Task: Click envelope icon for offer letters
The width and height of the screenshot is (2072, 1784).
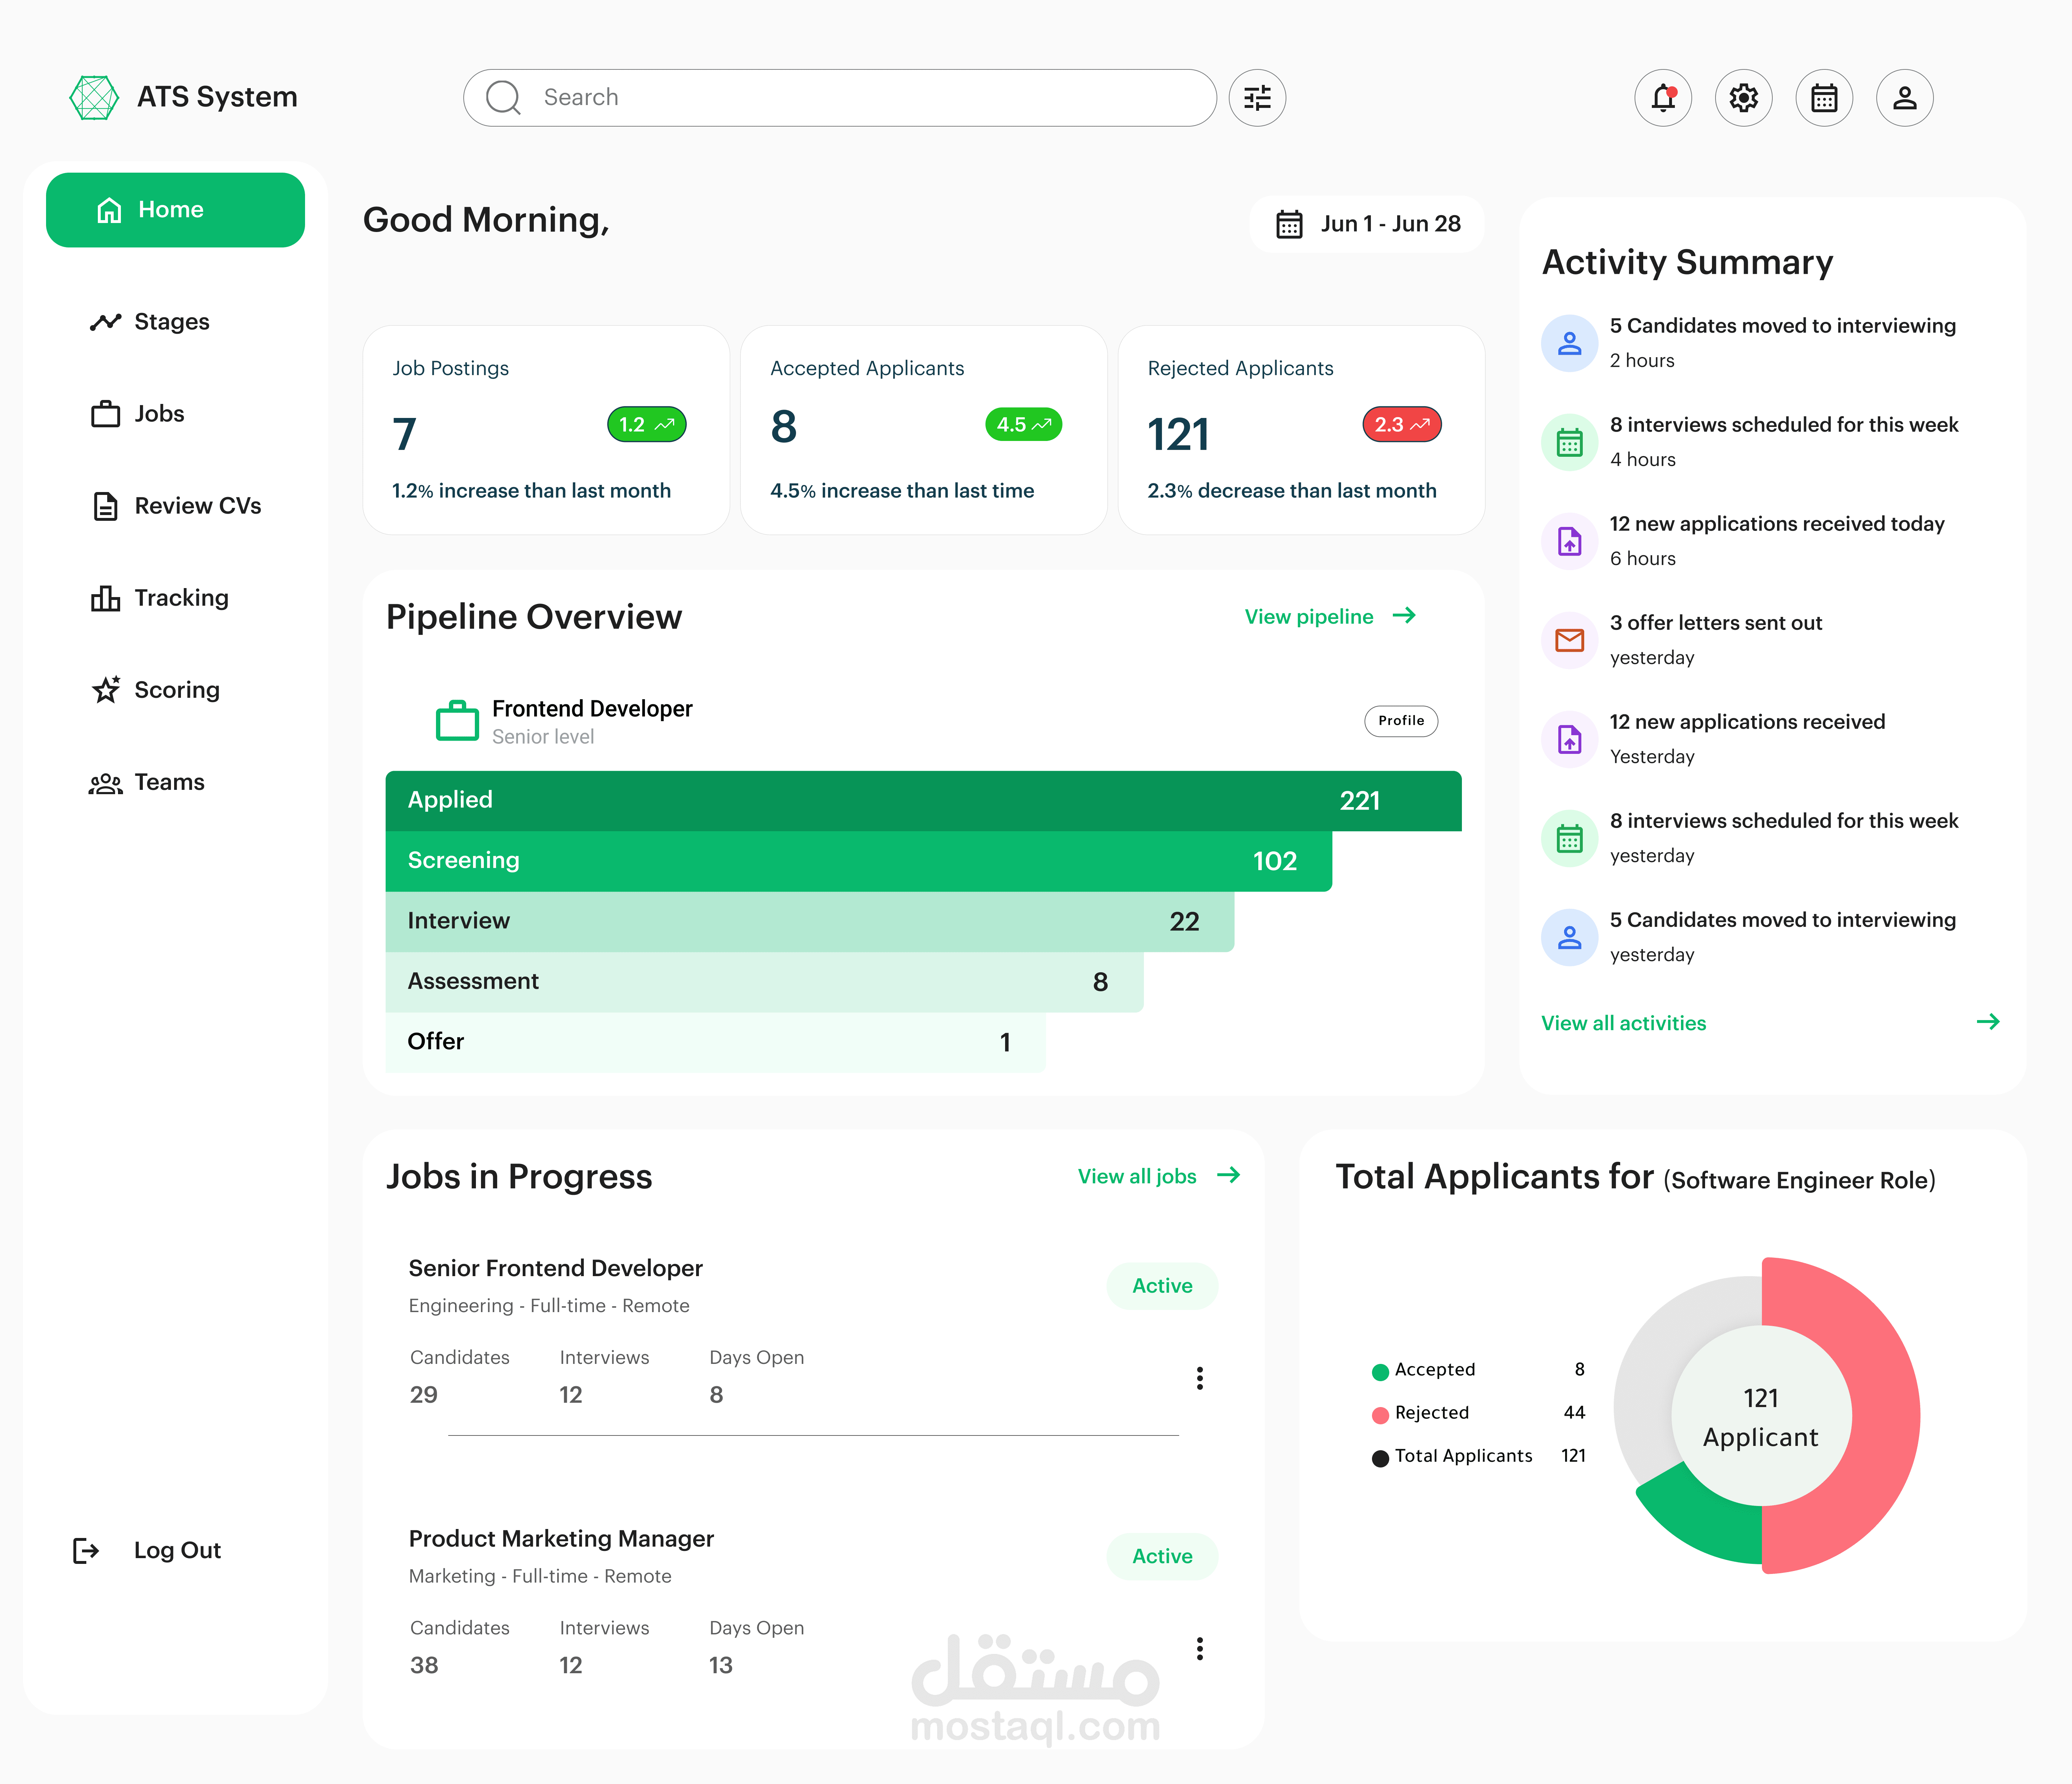Action: pos(1570,640)
